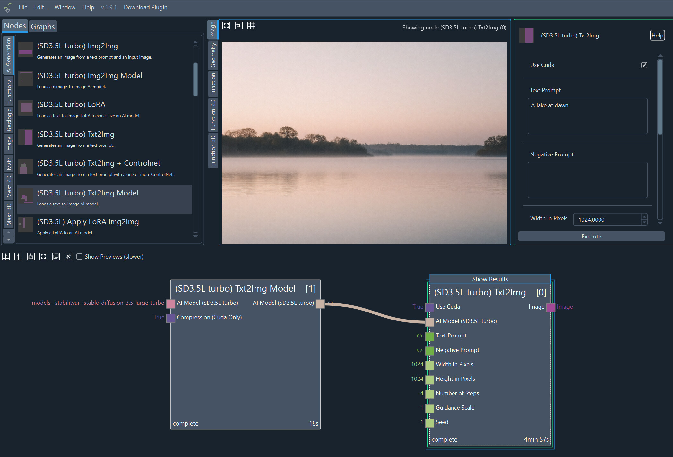Click the gamepad-style icon in the node graph toolbar
Image resolution: width=673 pixels, height=457 pixels.
30,256
